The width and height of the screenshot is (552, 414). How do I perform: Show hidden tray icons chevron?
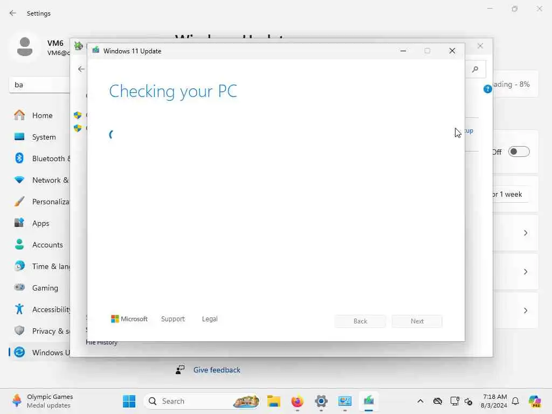pyautogui.click(x=420, y=401)
